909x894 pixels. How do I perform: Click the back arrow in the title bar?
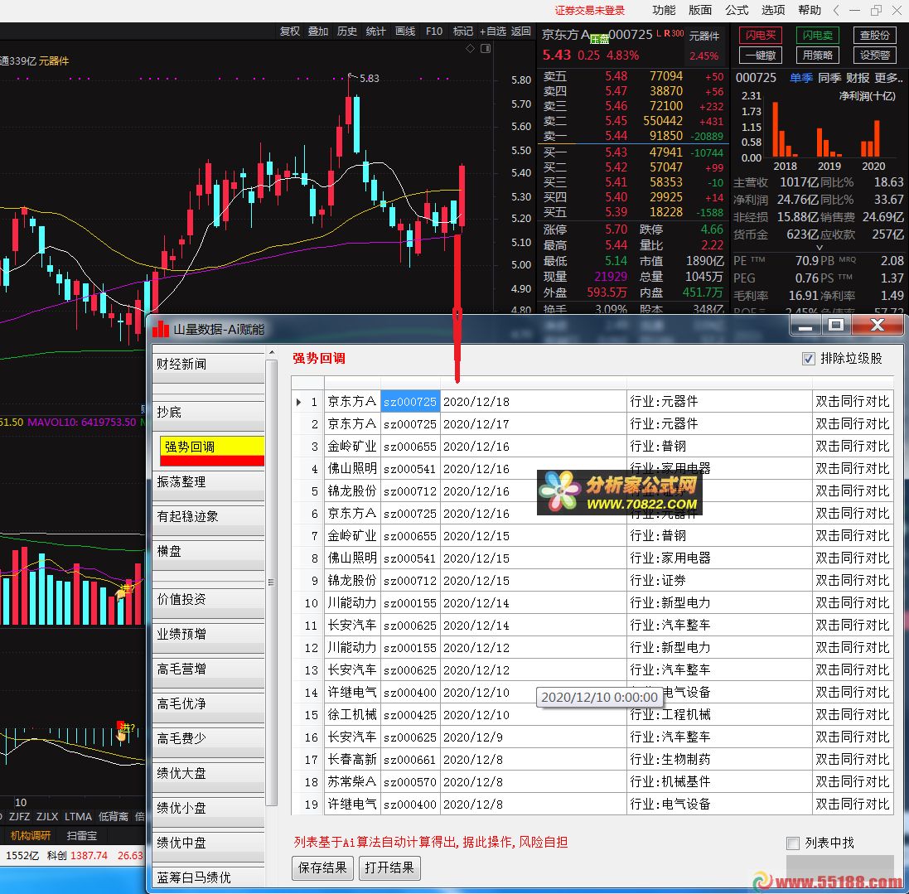click(x=836, y=11)
